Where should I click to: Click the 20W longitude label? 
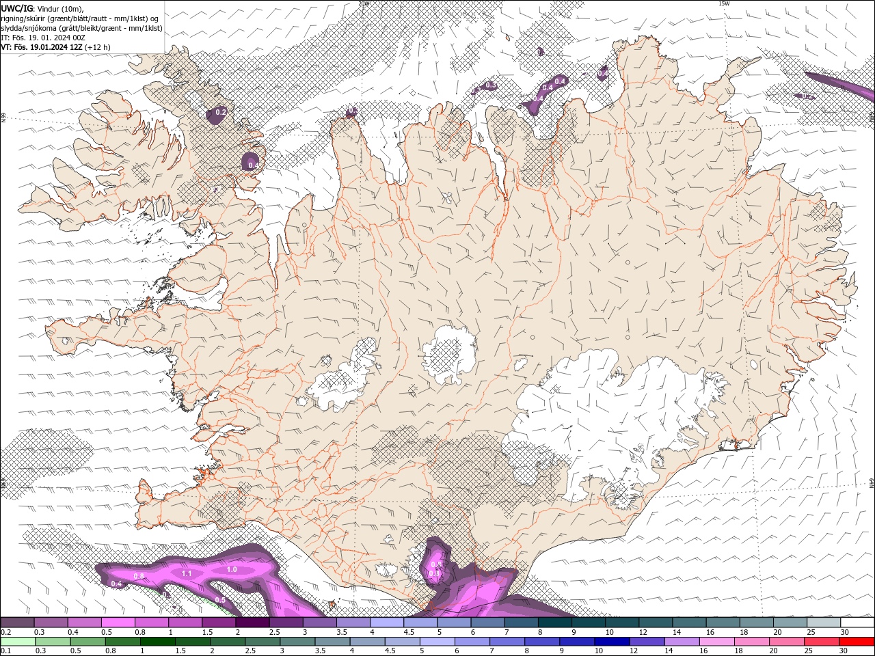click(364, 3)
